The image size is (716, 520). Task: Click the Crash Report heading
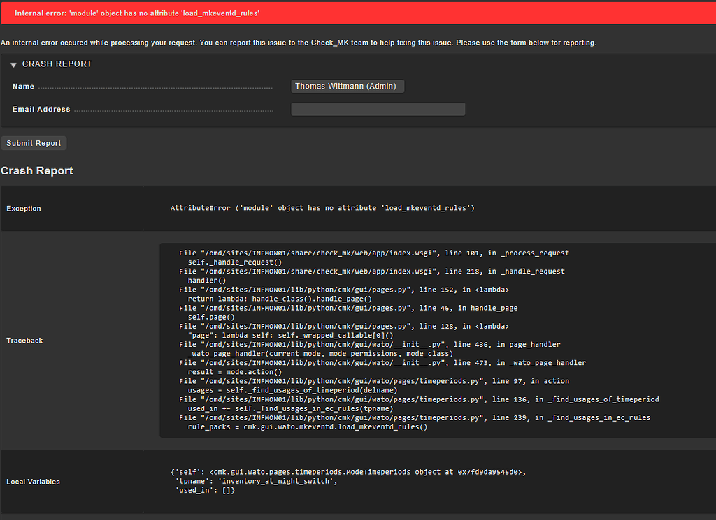(x=36, y=170)
